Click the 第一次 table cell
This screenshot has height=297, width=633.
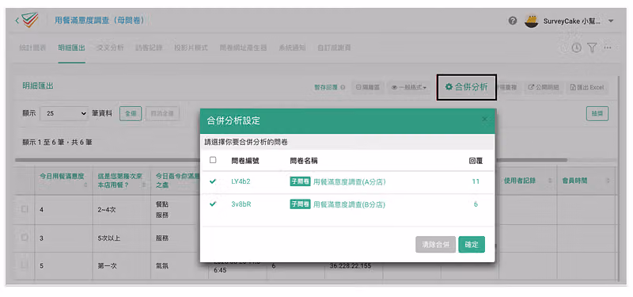pyautogui.click(x=122, y=266)
